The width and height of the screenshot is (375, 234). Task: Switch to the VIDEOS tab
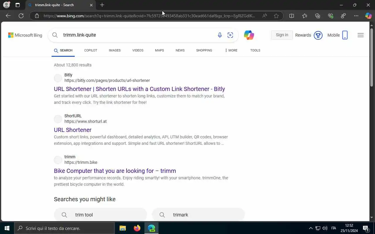138,50
